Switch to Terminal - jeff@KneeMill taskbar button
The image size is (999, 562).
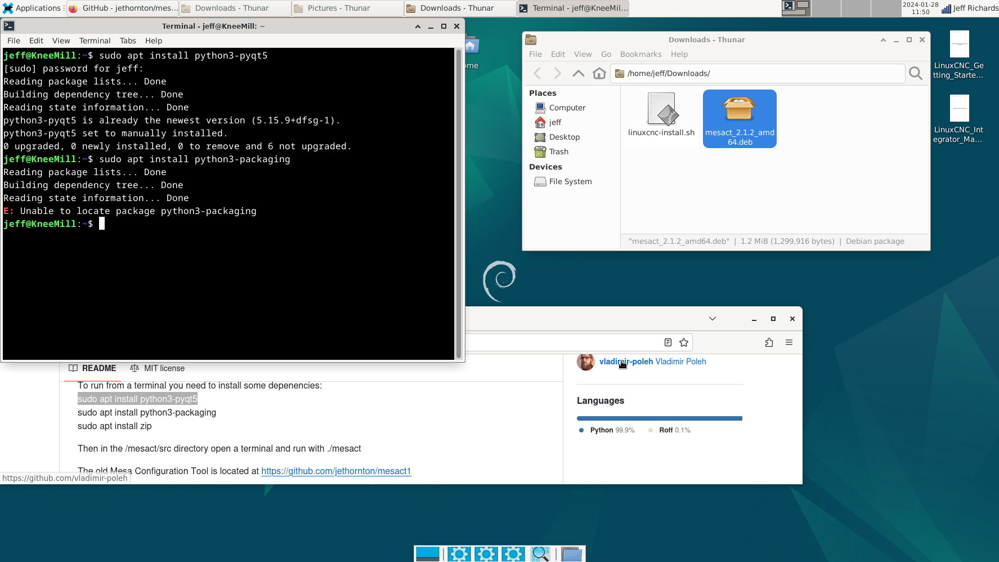coord(573,8)
